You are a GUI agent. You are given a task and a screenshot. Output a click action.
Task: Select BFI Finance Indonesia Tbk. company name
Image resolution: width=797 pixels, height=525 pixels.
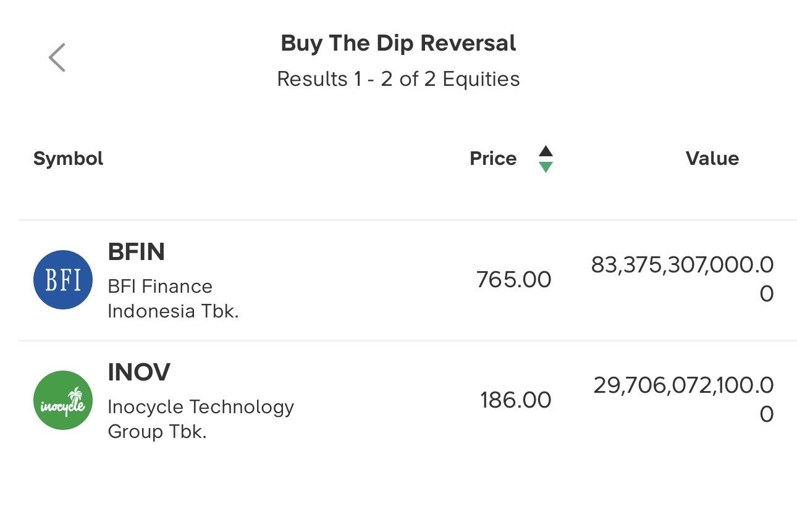click(x=173, y=298)
